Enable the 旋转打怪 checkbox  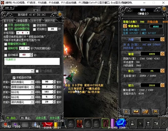(x=5, y=49)
